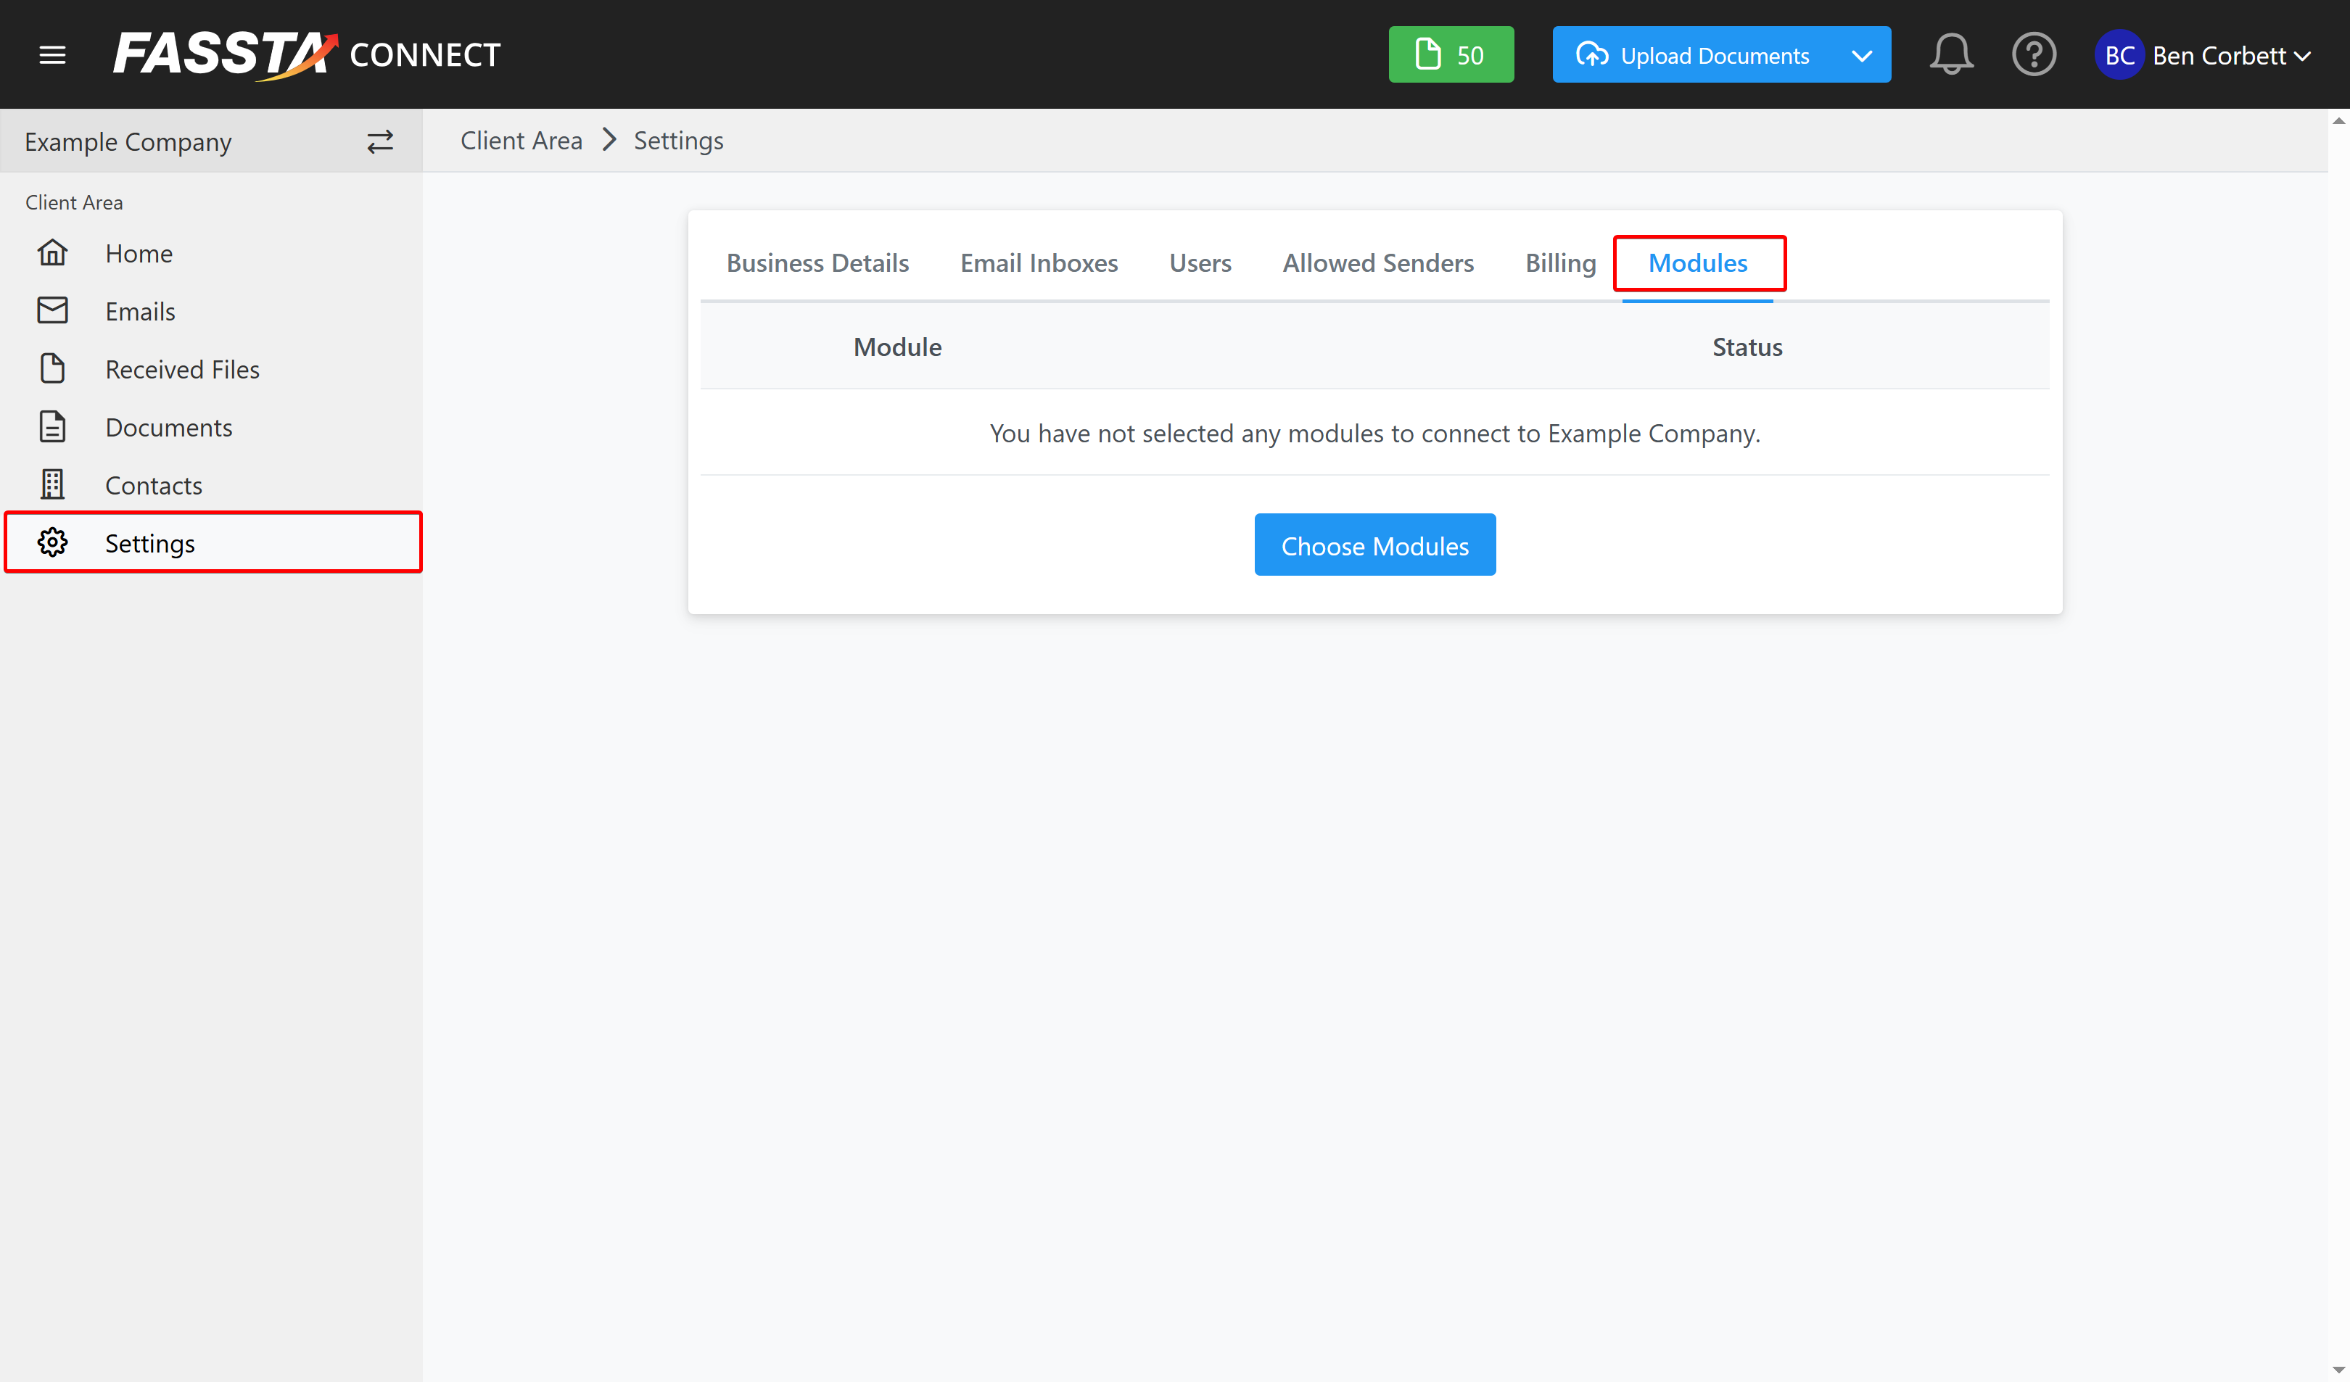This screenshot has height=1382, width=2350.
Task: Expand the Upload Documents dropdown arrow
Action: 1861,55
